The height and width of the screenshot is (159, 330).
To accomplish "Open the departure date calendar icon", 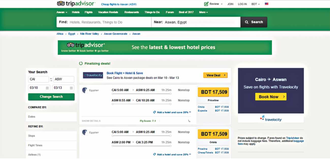I will [47, 88].
